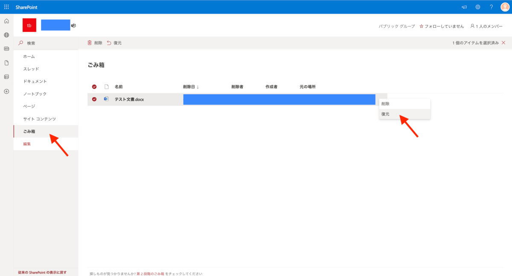
Task: Toggle the select-all checkbox in header row
Action: [x=94, y=87]
